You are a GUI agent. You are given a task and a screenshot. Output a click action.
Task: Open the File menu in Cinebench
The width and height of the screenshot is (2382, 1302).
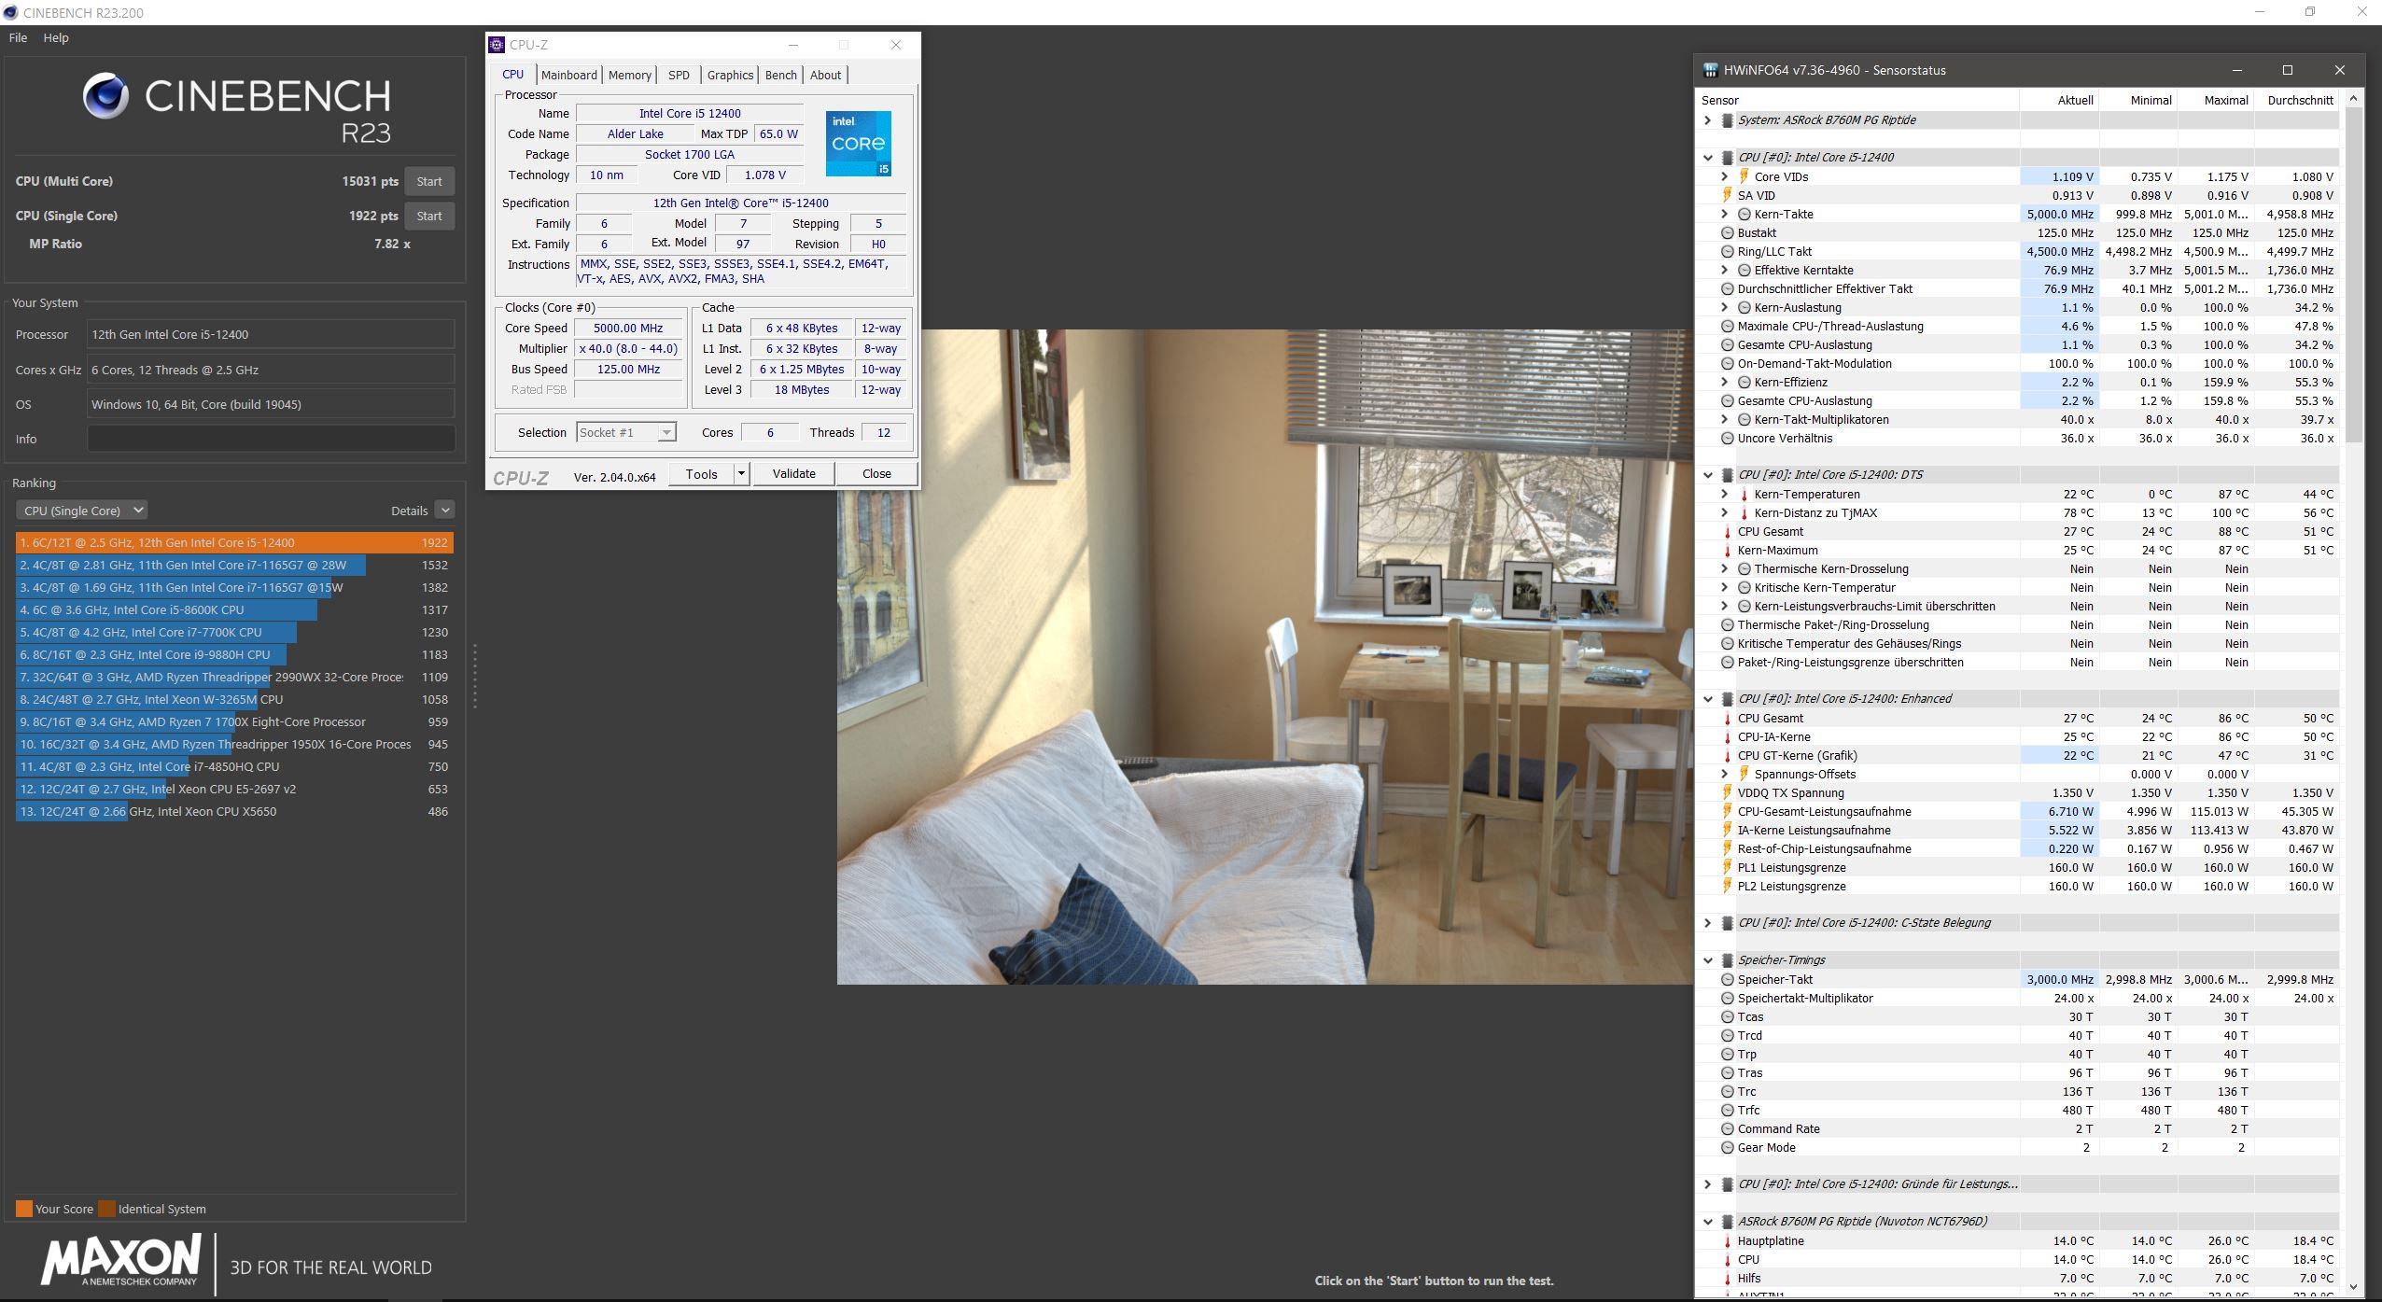[18, 37]
